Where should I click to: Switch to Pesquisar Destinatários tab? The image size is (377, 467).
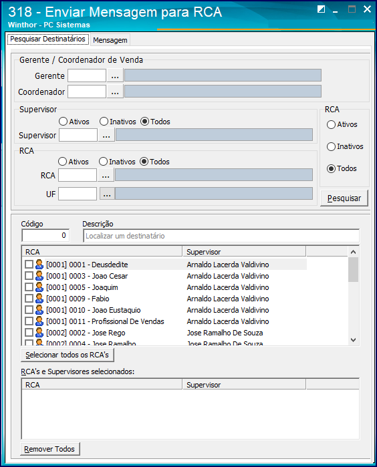click(x=47, y=39)
